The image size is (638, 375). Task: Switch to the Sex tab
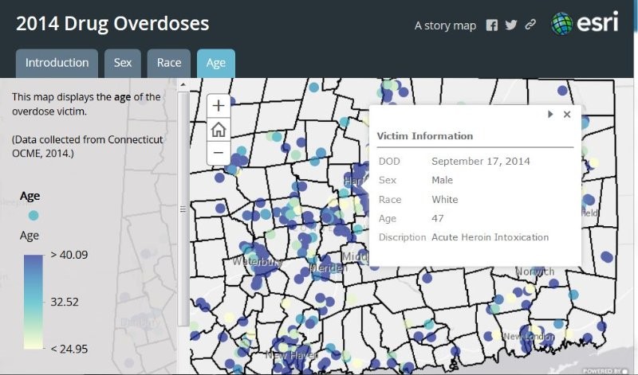coord(123,63)
